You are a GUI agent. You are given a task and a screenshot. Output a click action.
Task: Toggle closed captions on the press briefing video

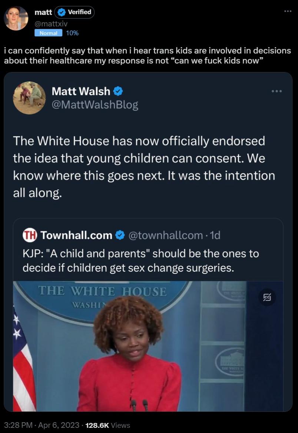tap(266, 298)
